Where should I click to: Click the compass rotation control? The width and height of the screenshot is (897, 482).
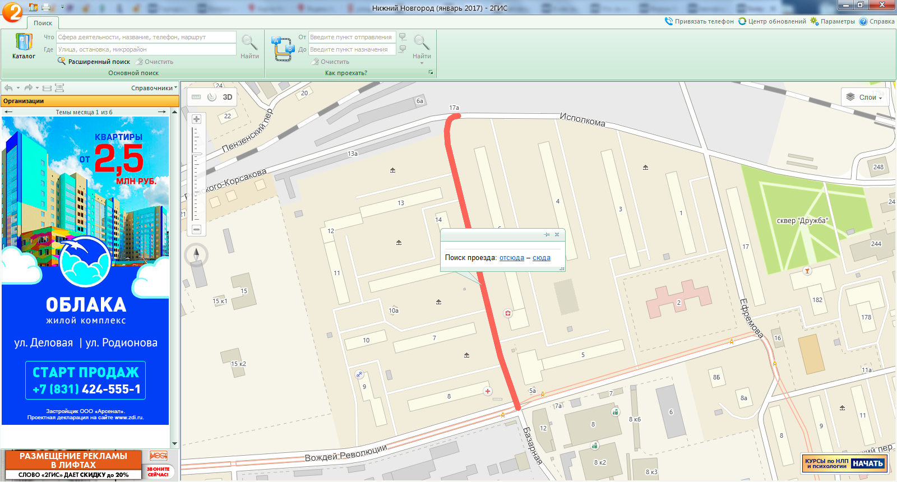(x=196, y=255)
